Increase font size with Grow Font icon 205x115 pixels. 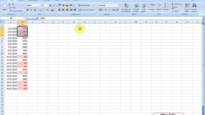click(x=50, y=5)
